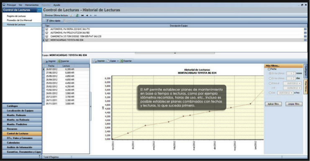Copy the chart with Copiar

[x=111, y=61]
